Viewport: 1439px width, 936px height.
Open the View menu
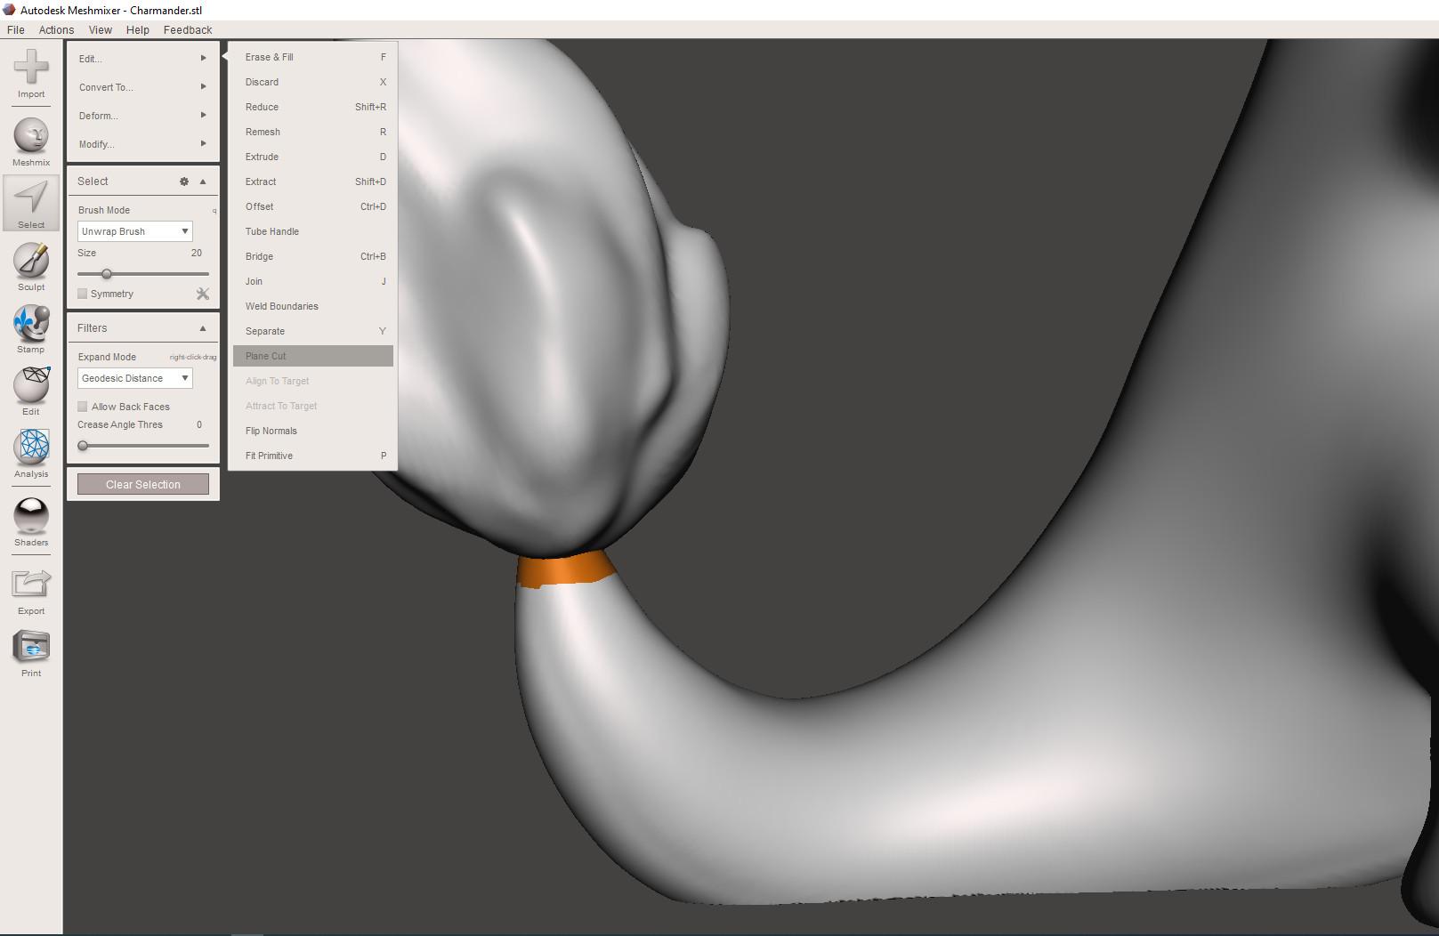pos(101,29)
